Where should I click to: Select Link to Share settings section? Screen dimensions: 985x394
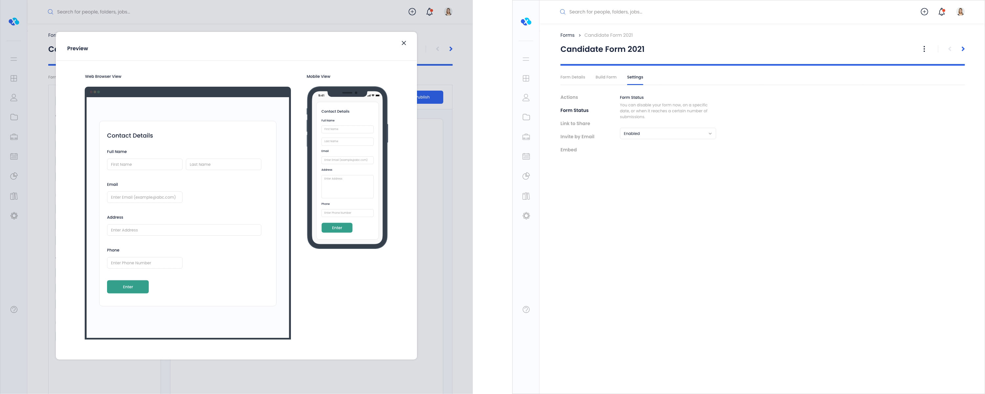(575, 123)
